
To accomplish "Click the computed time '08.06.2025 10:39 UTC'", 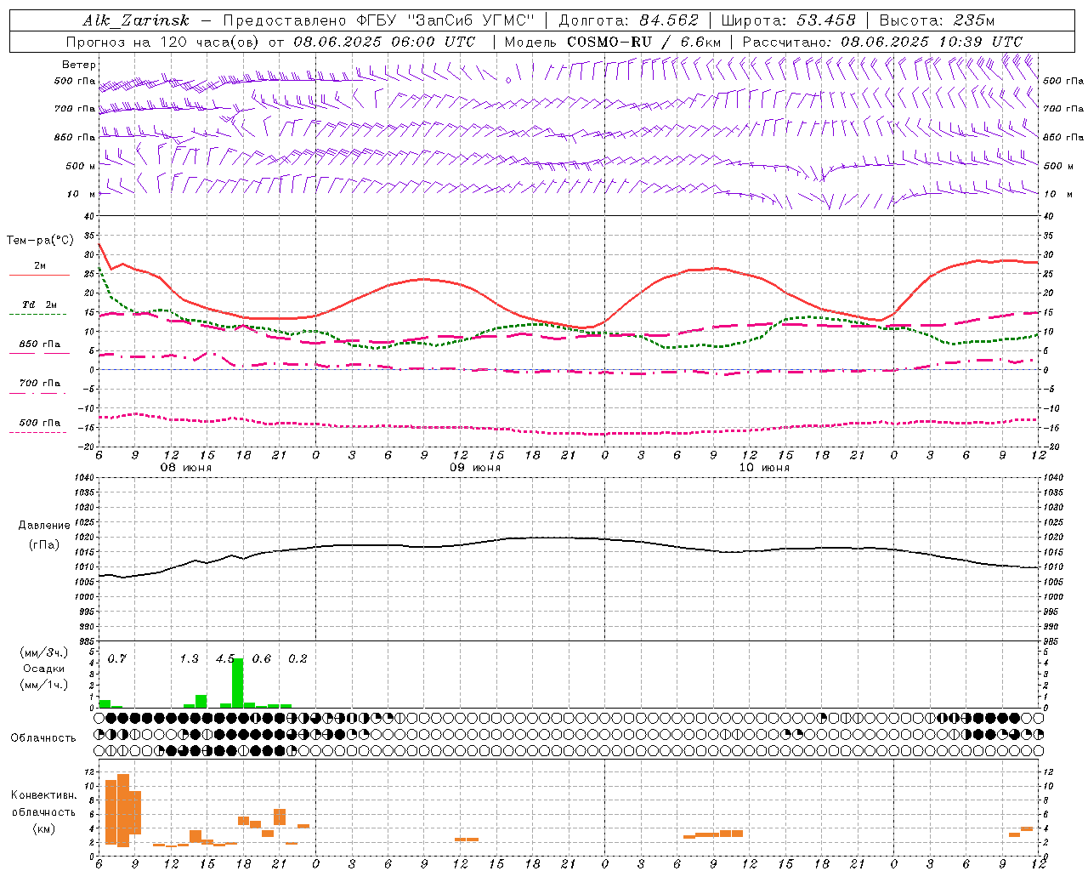I will (932, 42).
